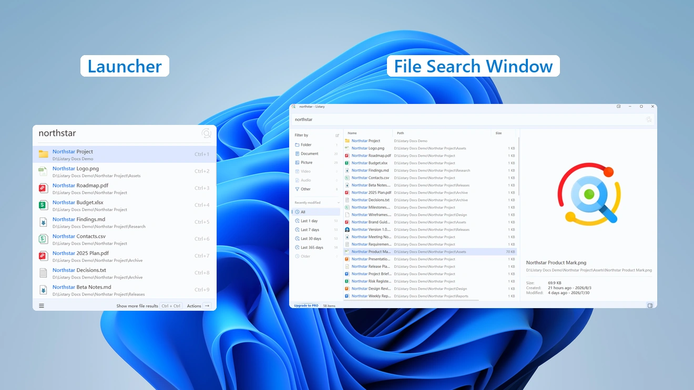This screenshot has height=390, width=694.
Task: Toggle the preview pane icon in status bar
Action: tap(650, 305)
